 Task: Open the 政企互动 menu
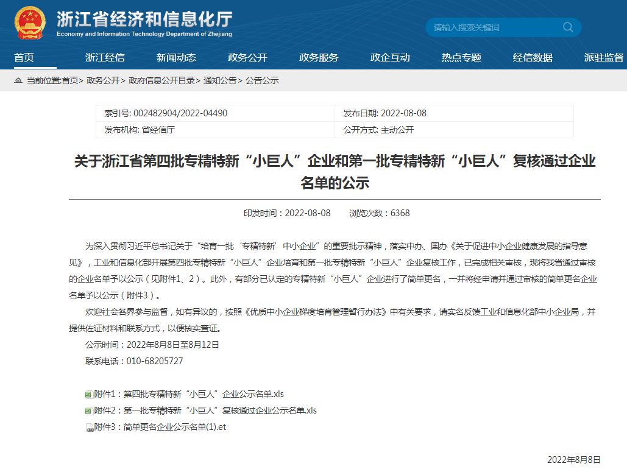390,57
